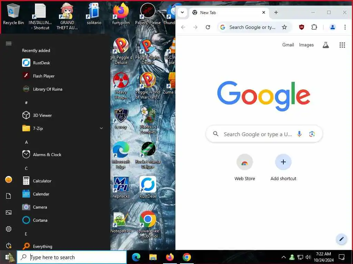Open Chrome three-dot menu

click(x=345, y=27)
